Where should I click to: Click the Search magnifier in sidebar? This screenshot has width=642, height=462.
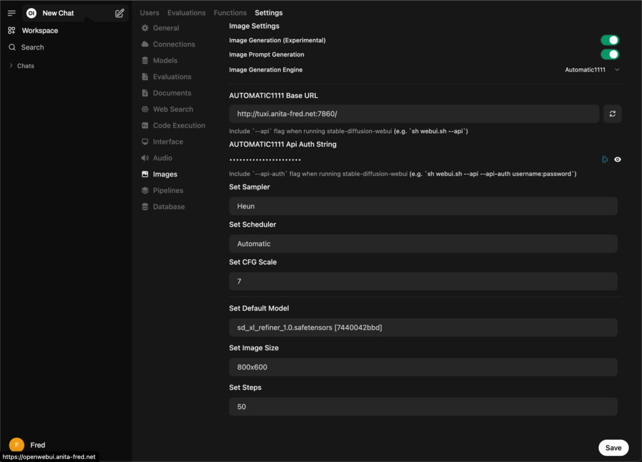12,47
